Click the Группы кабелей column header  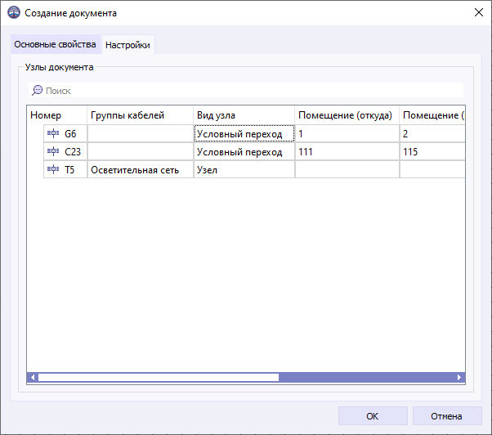(x=140, y=115)
